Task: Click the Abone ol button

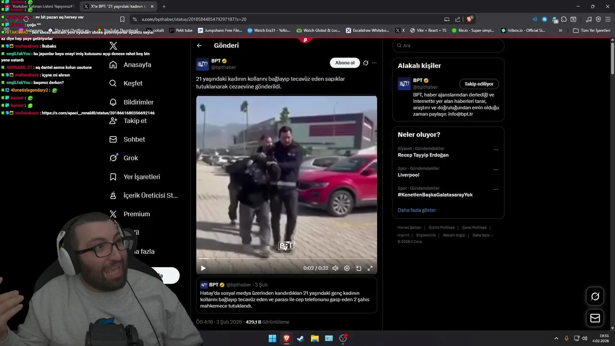Action: (344, 63)
